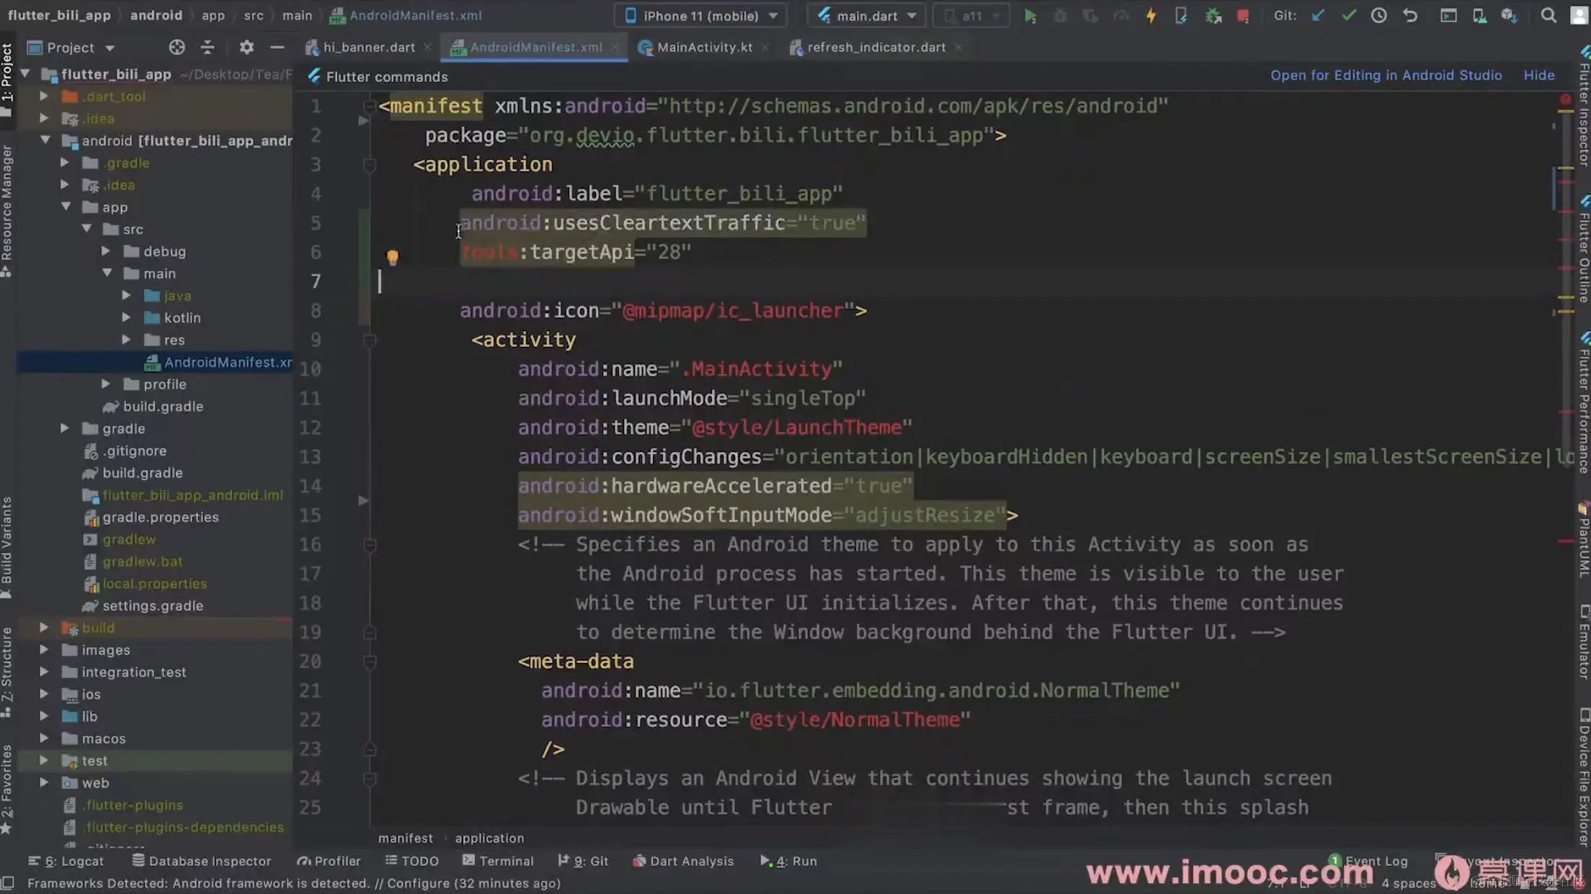Open the Dart Analysis tool window tab
The width and height of the screenshot is (1591, 894).
click(x=683, y=861)
